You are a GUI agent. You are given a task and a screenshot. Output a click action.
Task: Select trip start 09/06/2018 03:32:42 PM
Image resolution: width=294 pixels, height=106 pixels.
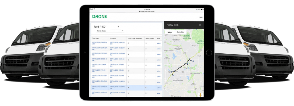[x=100, y=54]
